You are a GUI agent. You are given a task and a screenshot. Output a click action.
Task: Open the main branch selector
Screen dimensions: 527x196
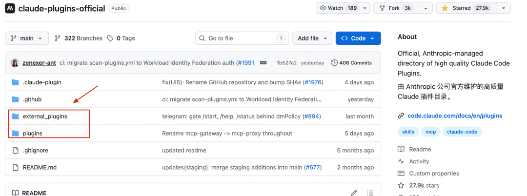coord(27,38)
